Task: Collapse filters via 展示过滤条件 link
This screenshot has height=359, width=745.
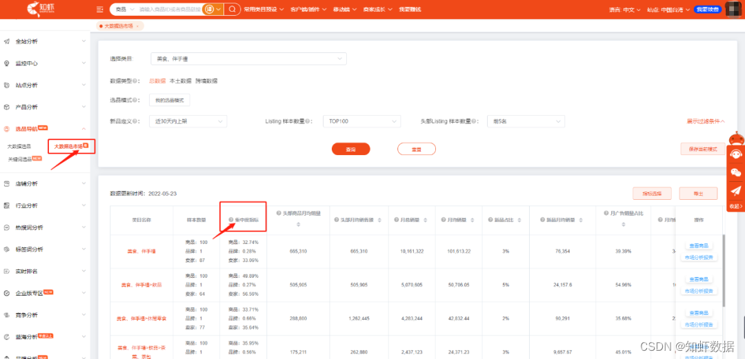Action: [706, 121]
